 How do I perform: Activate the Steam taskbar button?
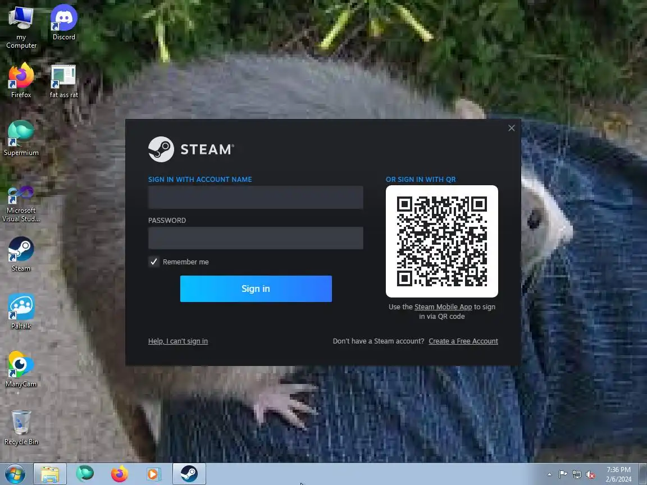tap(189, 474)
